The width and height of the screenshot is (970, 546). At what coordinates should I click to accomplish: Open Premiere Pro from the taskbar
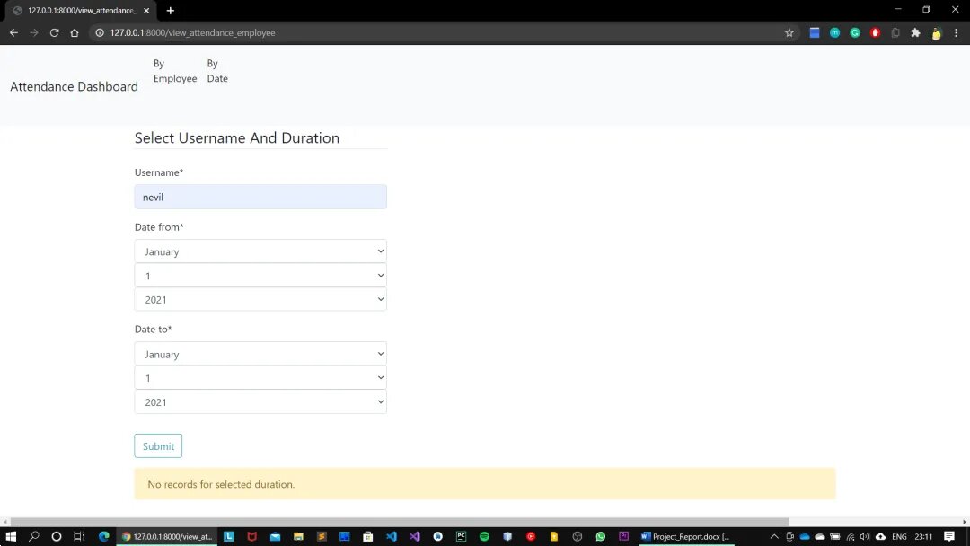coord(623,536)
